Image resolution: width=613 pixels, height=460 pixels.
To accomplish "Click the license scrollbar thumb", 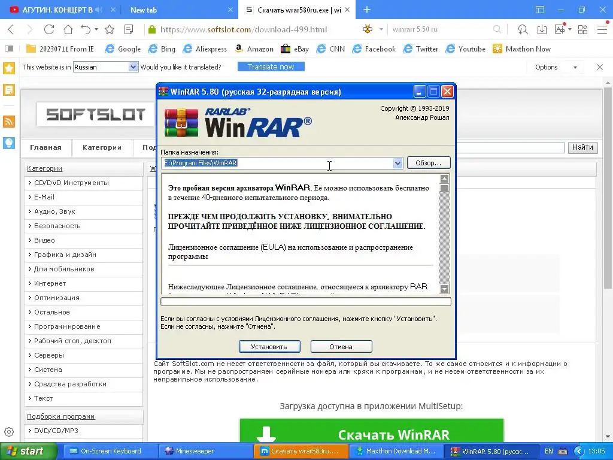I will (444, 188).
